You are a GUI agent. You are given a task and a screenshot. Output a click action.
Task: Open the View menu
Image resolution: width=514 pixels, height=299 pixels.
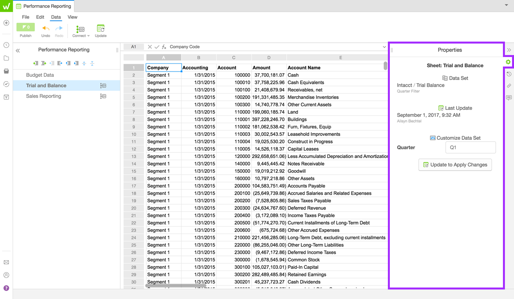[72, 17]
